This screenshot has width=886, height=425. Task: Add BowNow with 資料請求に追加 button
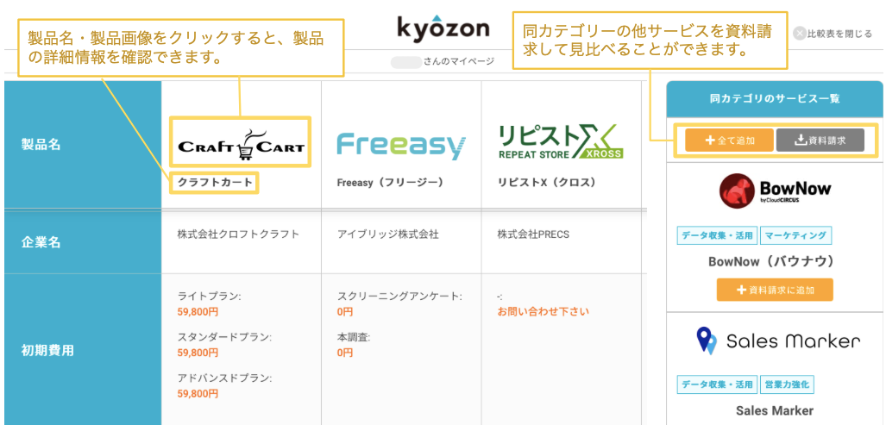pyautogui.click(x=774, y=290)
